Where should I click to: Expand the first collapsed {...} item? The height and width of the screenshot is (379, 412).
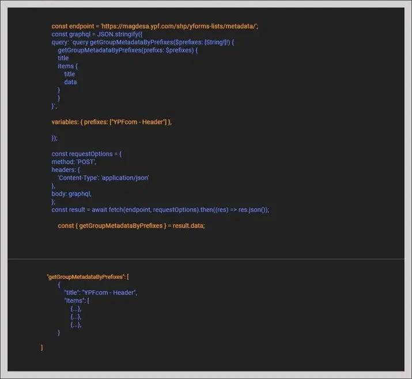pos(76,309)
